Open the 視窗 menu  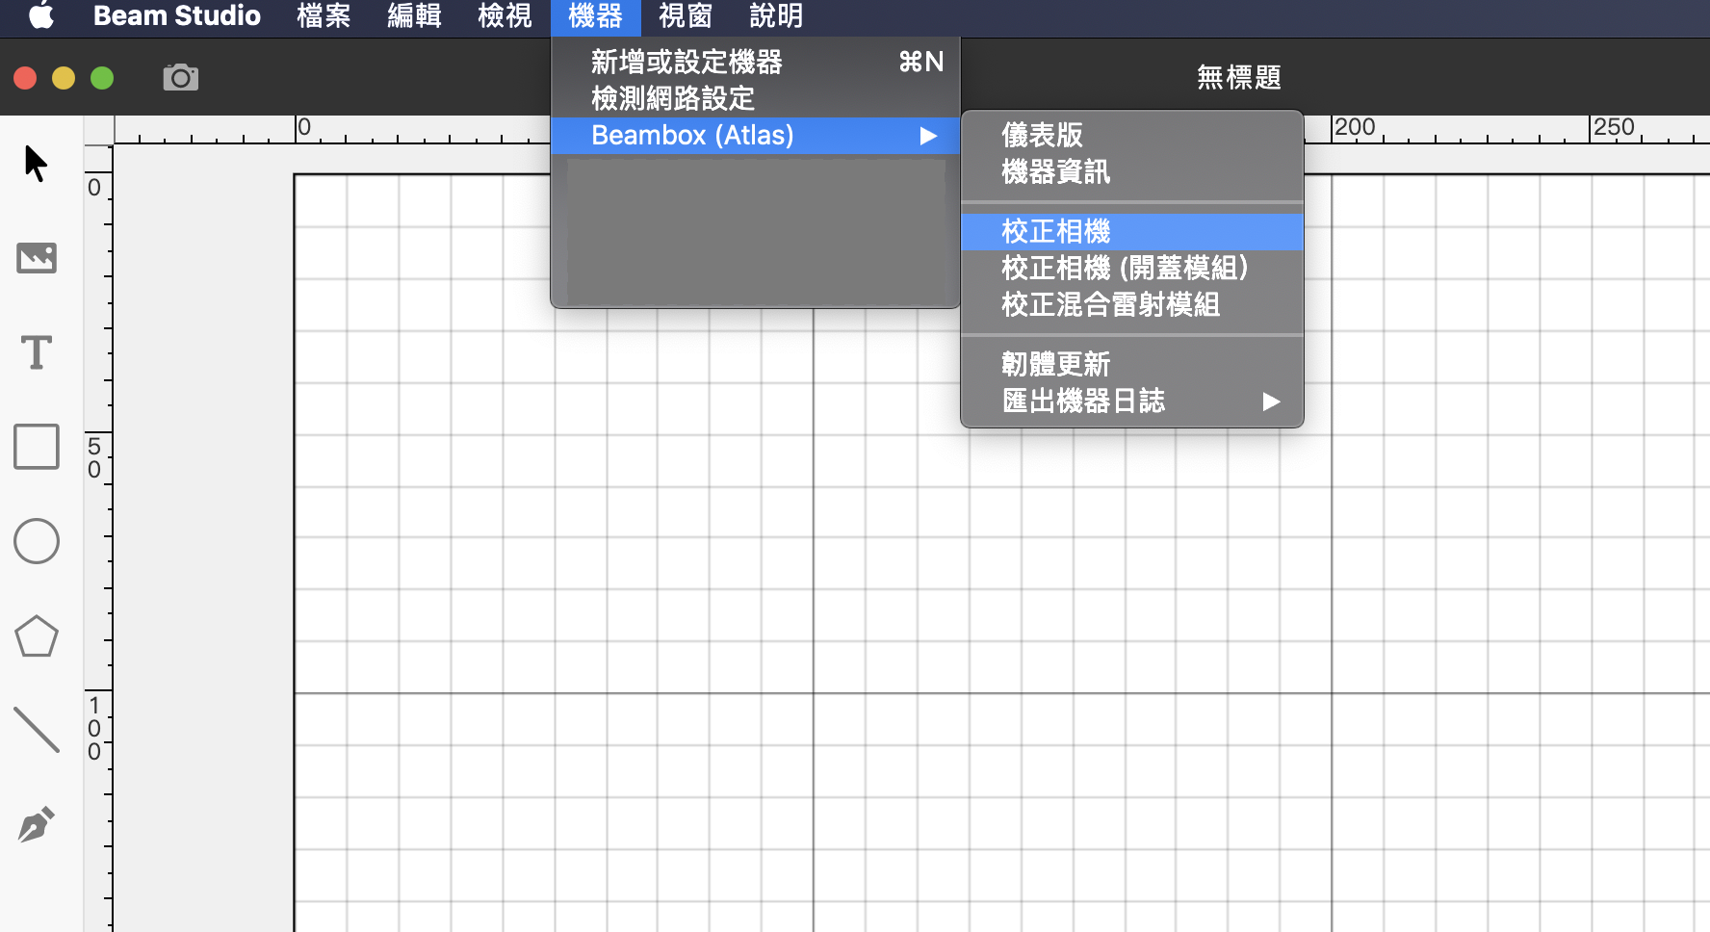pyautogui.click(x=686, y=16)
